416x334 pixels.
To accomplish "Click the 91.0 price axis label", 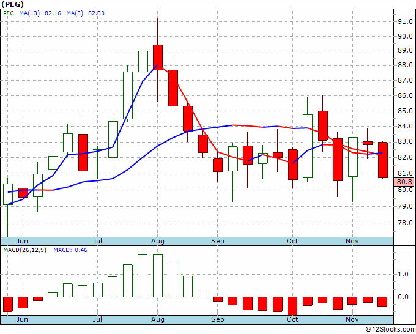I will [x=405, y=21].
